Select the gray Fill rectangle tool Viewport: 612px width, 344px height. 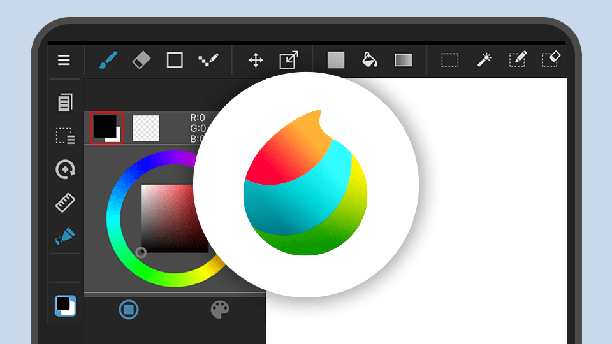pyautogui.click(x=336, y=61)
